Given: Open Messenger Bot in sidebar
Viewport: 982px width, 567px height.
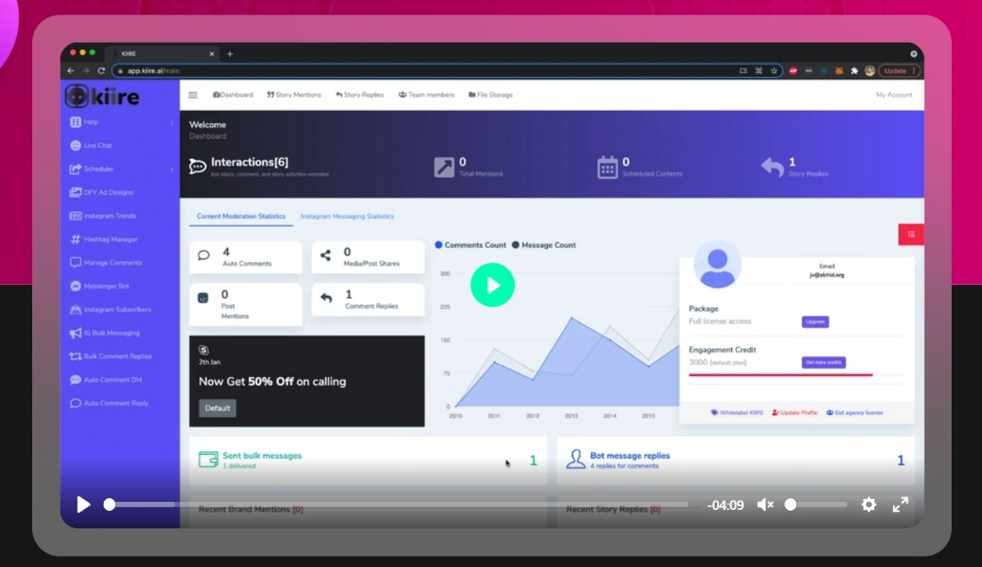Looking at the screenshot, I should click(99, 286).
